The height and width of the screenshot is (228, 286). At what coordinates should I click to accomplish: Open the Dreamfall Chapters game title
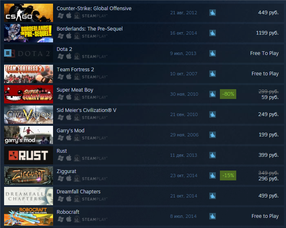pos(79,192)
